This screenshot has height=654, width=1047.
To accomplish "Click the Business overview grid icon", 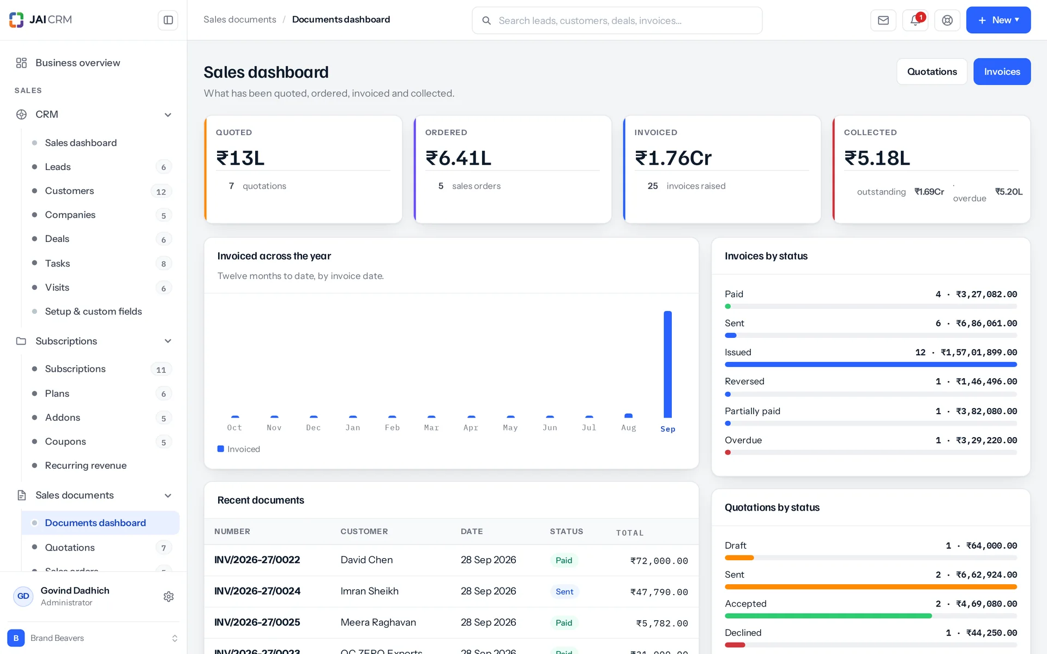I will click(x=21, y=63).
